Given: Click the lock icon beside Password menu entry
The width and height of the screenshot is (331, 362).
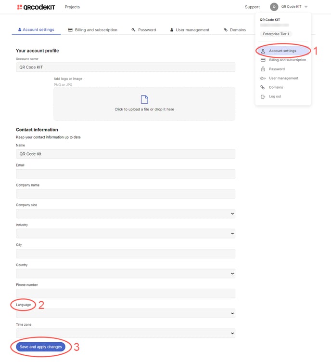Looking at the screenshot, I should (263, 69).
